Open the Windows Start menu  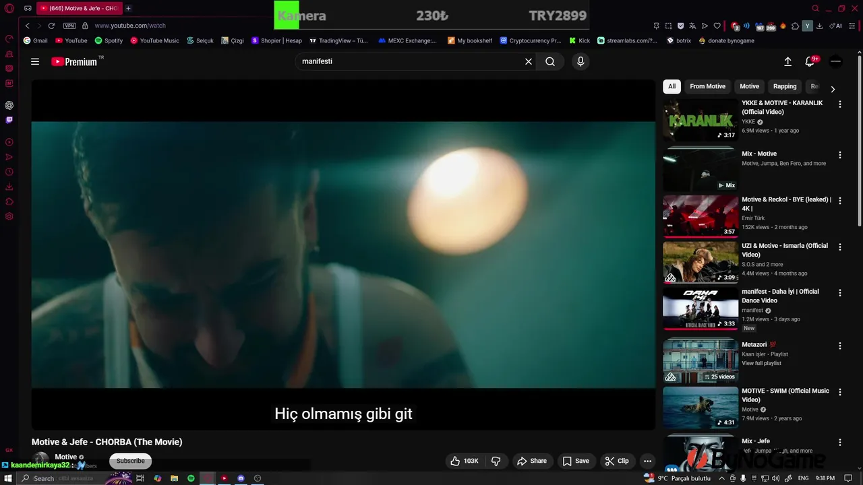8,478
